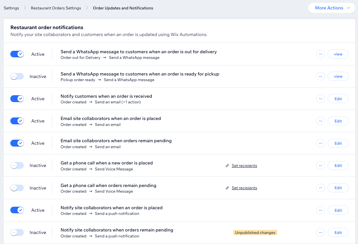Viewport: 358px width, 244px height.
Task: Click the pencil icon beside first 'Set recipients'
Action: [228, 165]
